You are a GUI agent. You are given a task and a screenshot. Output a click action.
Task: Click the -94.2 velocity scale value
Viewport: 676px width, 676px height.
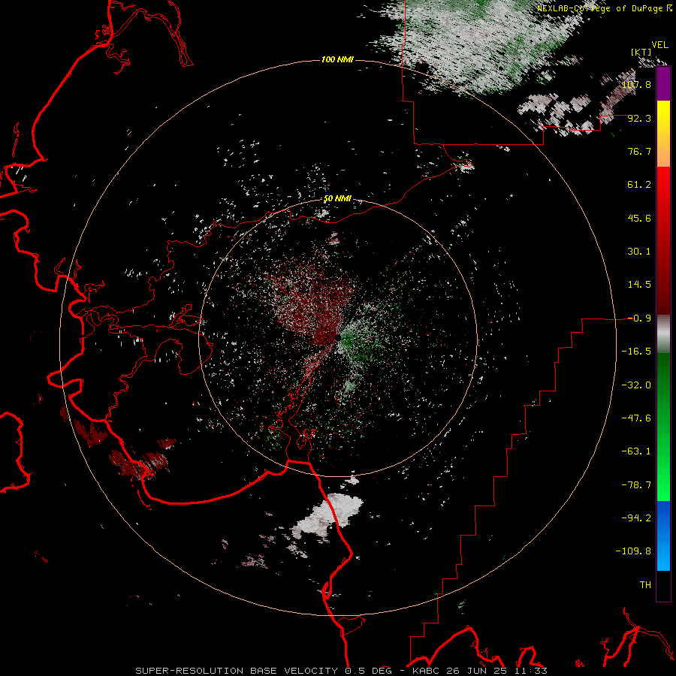(636, 518)
